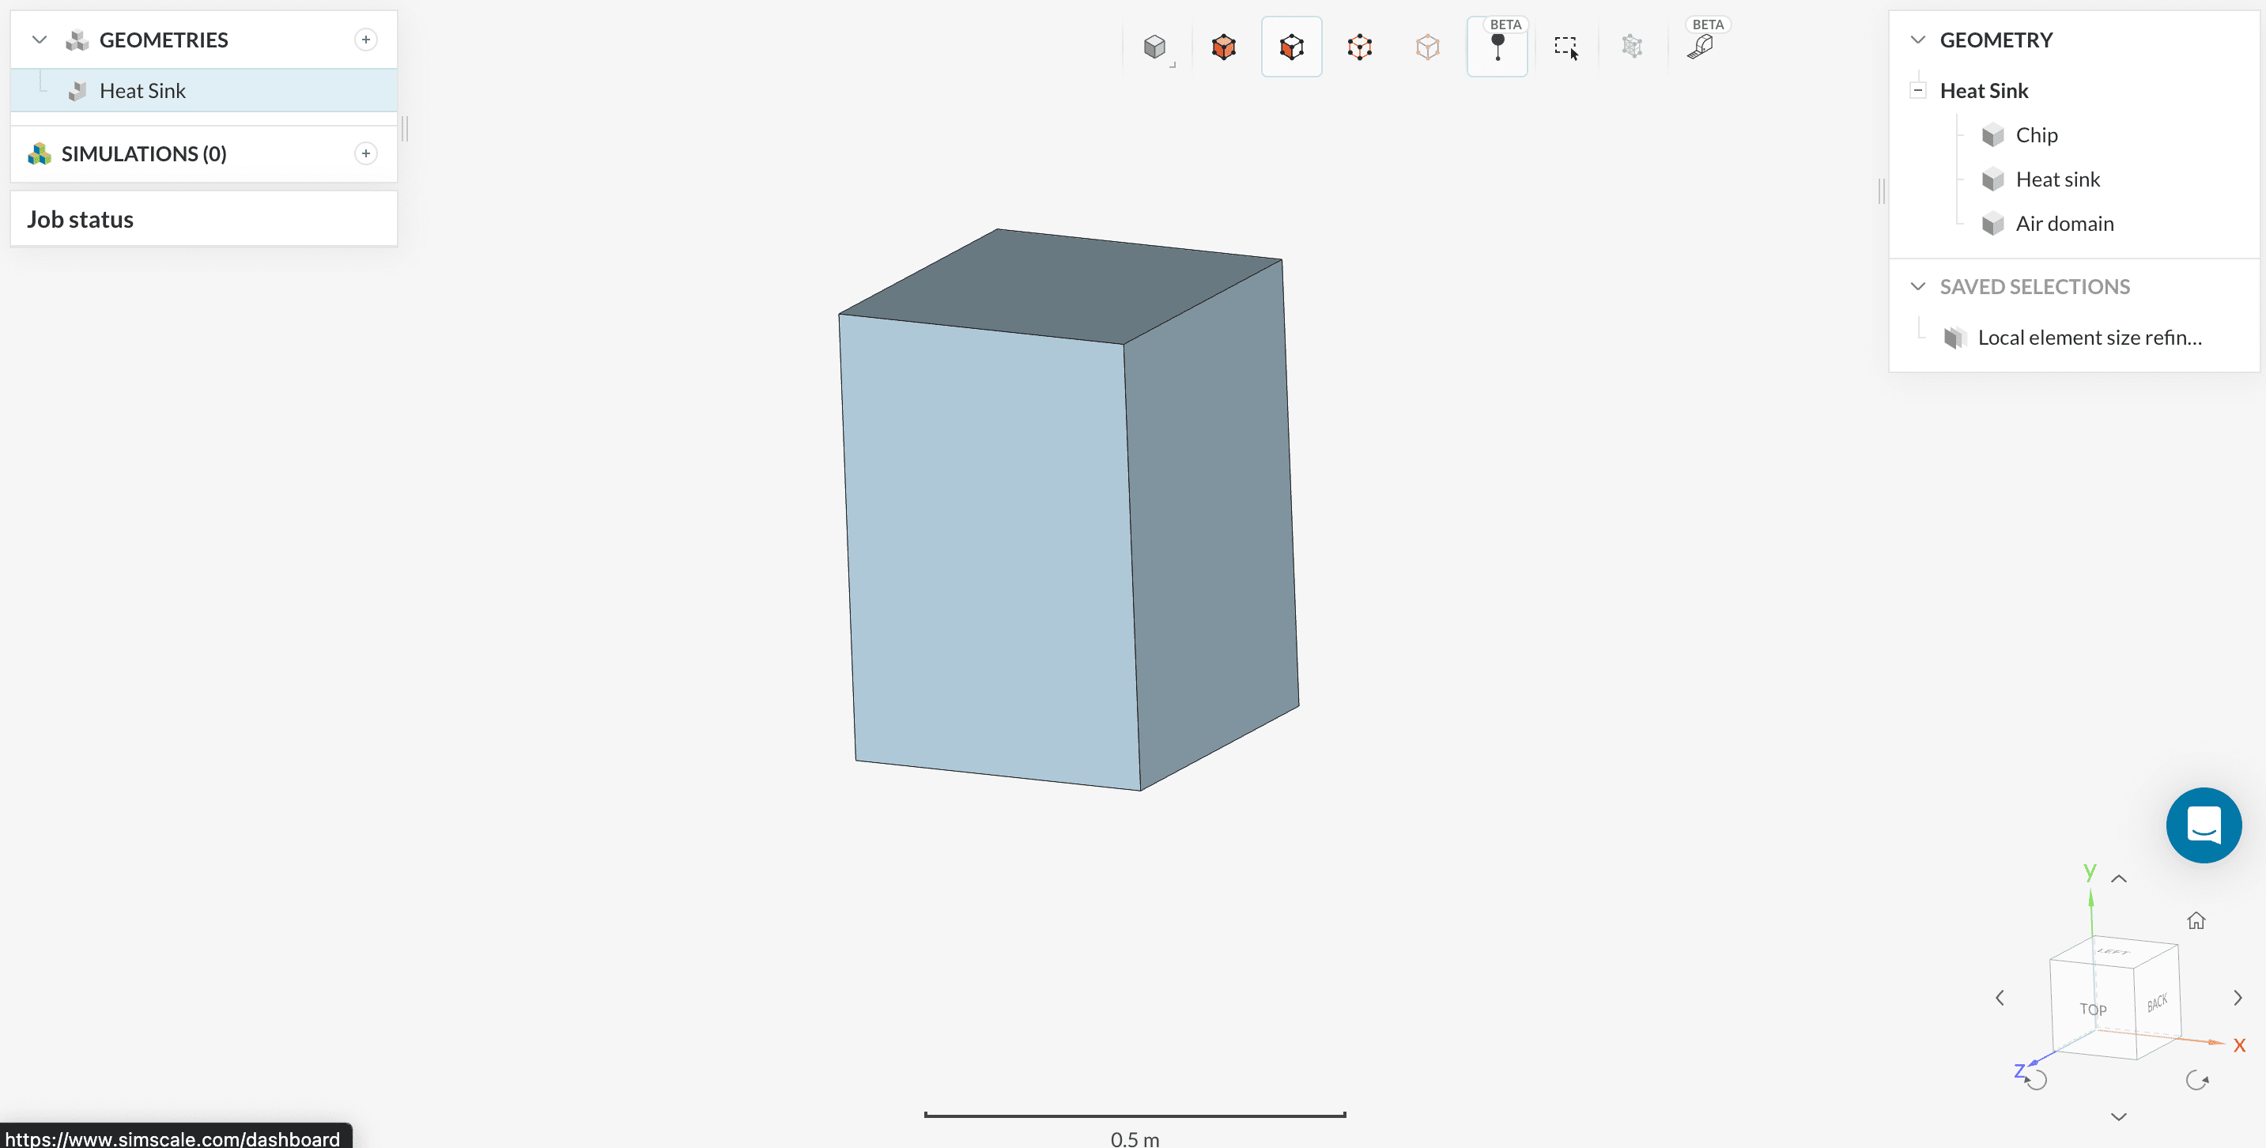Collapse the Heat Sink tree with minus box
The height and width of the screenshot is (1148, 2266).
coord(1919,91)
